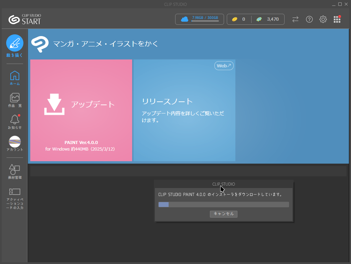Viewport: 351px width, 264px height.
Task: Open the help question mark icon
Action: pos(309,19)
